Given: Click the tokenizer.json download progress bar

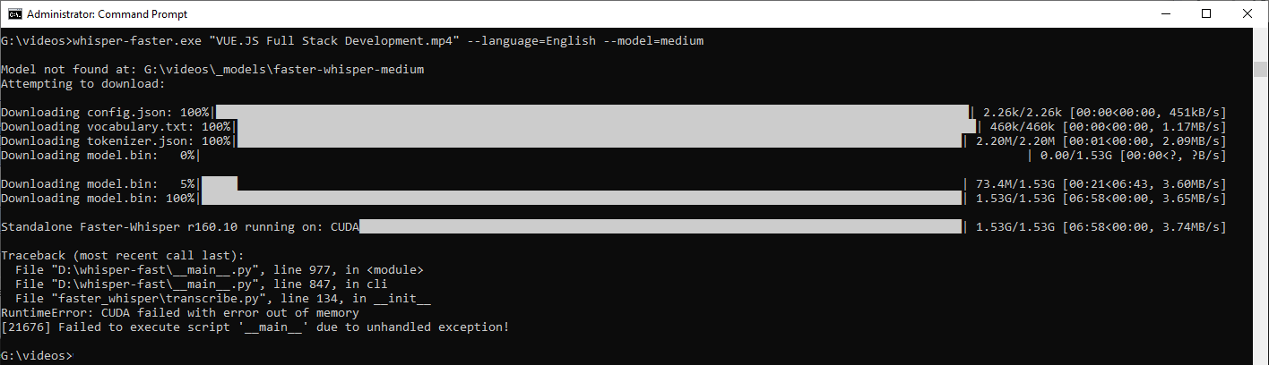Looking at the screenshot, I should coord(600,141).
